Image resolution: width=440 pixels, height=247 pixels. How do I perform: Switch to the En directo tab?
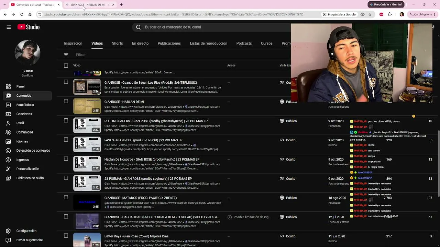[140, 44]
